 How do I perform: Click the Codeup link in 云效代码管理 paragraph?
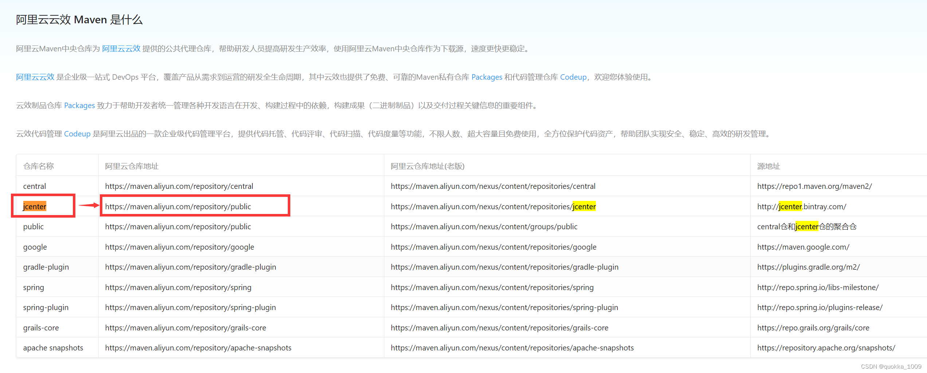[77, 134]
